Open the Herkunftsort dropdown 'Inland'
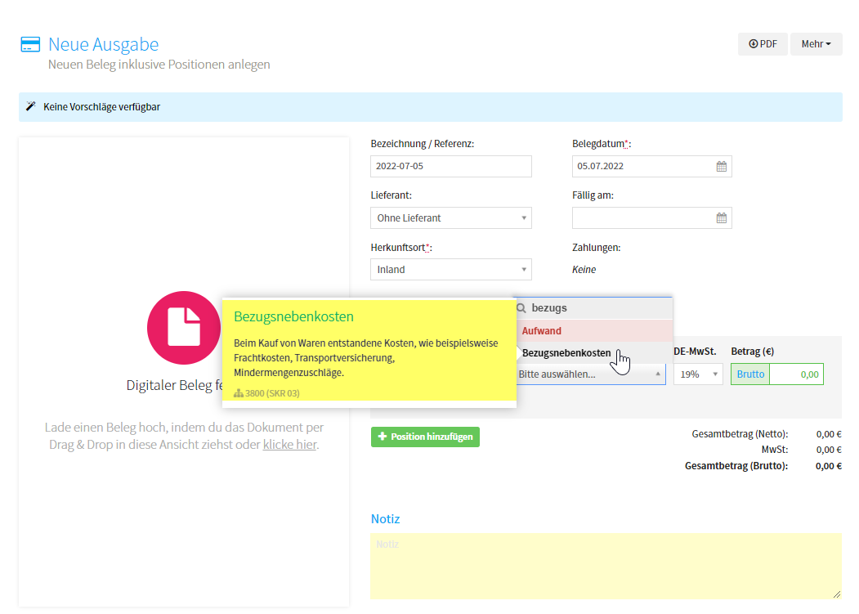Screen dimensions: 859x614 click(x=451, y=269)
